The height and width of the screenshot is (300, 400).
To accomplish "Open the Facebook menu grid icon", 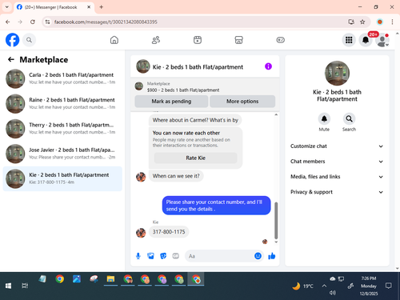I will [349, 40].
